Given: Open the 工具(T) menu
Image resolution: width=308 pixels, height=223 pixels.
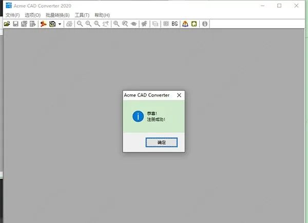Looking at the screenshot, I should coord(82,15).
